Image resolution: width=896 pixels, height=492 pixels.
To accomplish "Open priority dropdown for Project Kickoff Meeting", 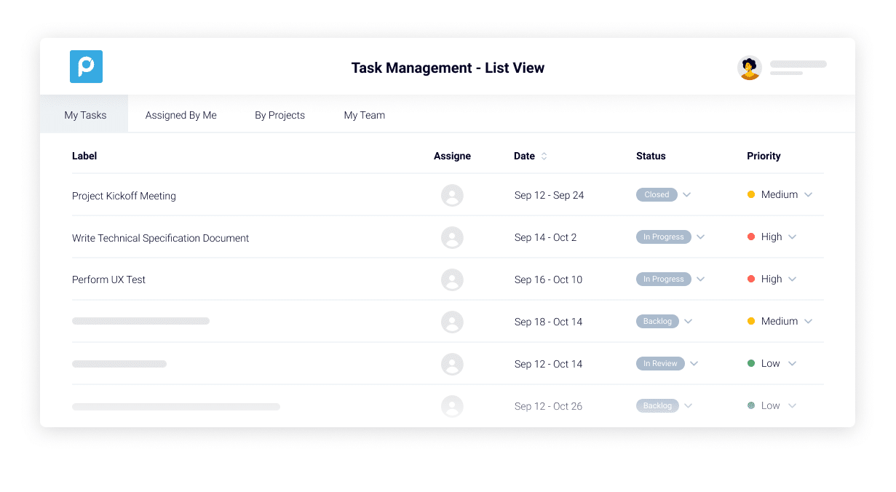I will 808,195.
